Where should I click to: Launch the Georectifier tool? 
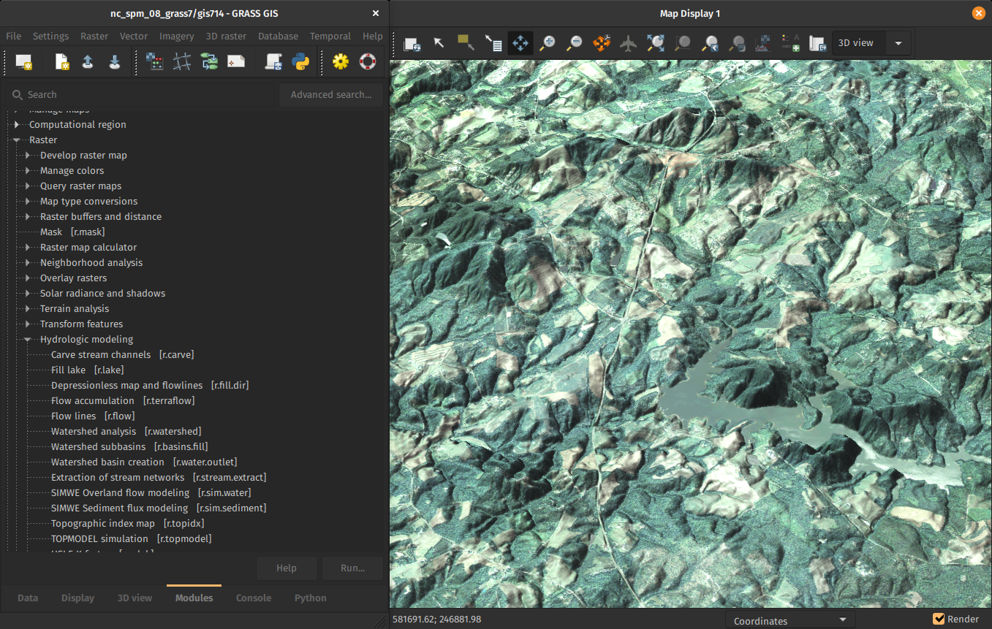182,62
